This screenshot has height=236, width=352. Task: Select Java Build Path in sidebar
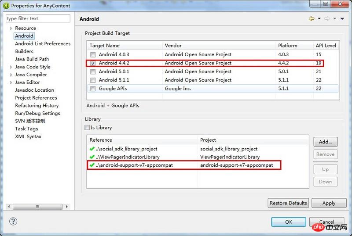[32, 59]
